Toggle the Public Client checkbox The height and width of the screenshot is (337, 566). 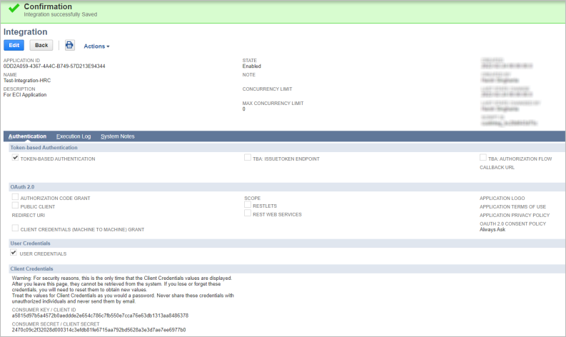coord(15,206)
